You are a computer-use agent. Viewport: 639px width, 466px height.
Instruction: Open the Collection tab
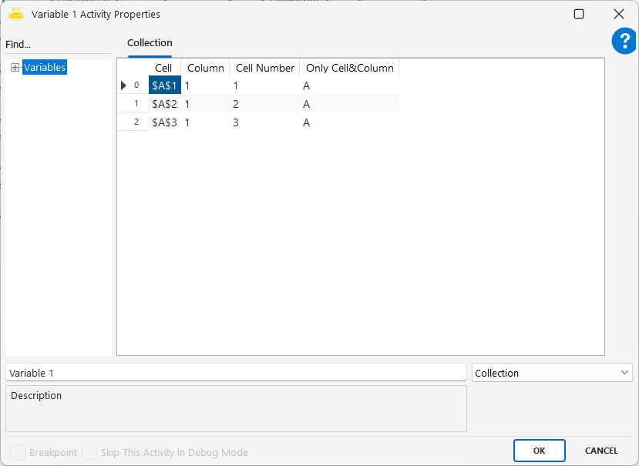coord(150,43)
